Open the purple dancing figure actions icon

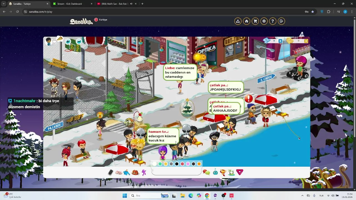tap(144, 172)
